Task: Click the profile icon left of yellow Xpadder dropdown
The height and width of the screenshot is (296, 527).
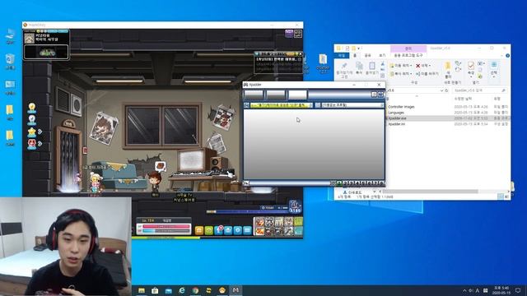Action: coord(246,105)
